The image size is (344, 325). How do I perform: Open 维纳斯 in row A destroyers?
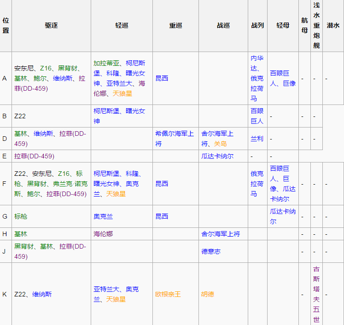(63, 78)
